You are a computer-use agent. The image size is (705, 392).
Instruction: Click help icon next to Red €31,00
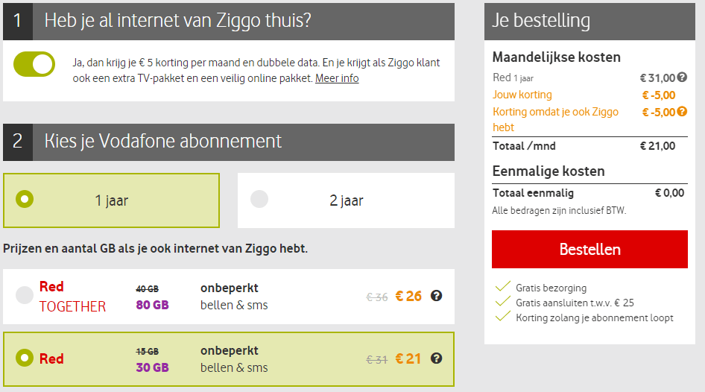(682, 78)
